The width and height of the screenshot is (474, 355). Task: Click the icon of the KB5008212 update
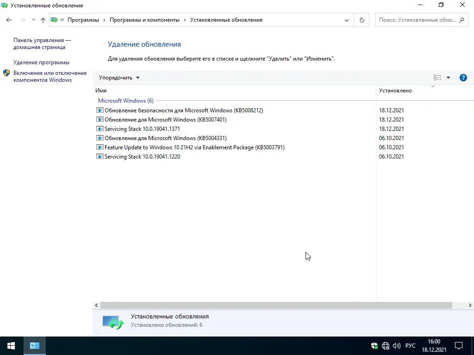click(100, 110)
